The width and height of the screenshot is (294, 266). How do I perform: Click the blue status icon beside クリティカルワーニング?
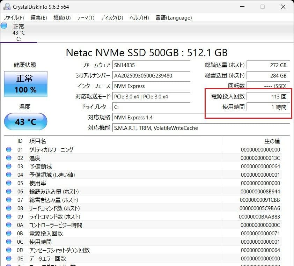click(x=9, y=150)
